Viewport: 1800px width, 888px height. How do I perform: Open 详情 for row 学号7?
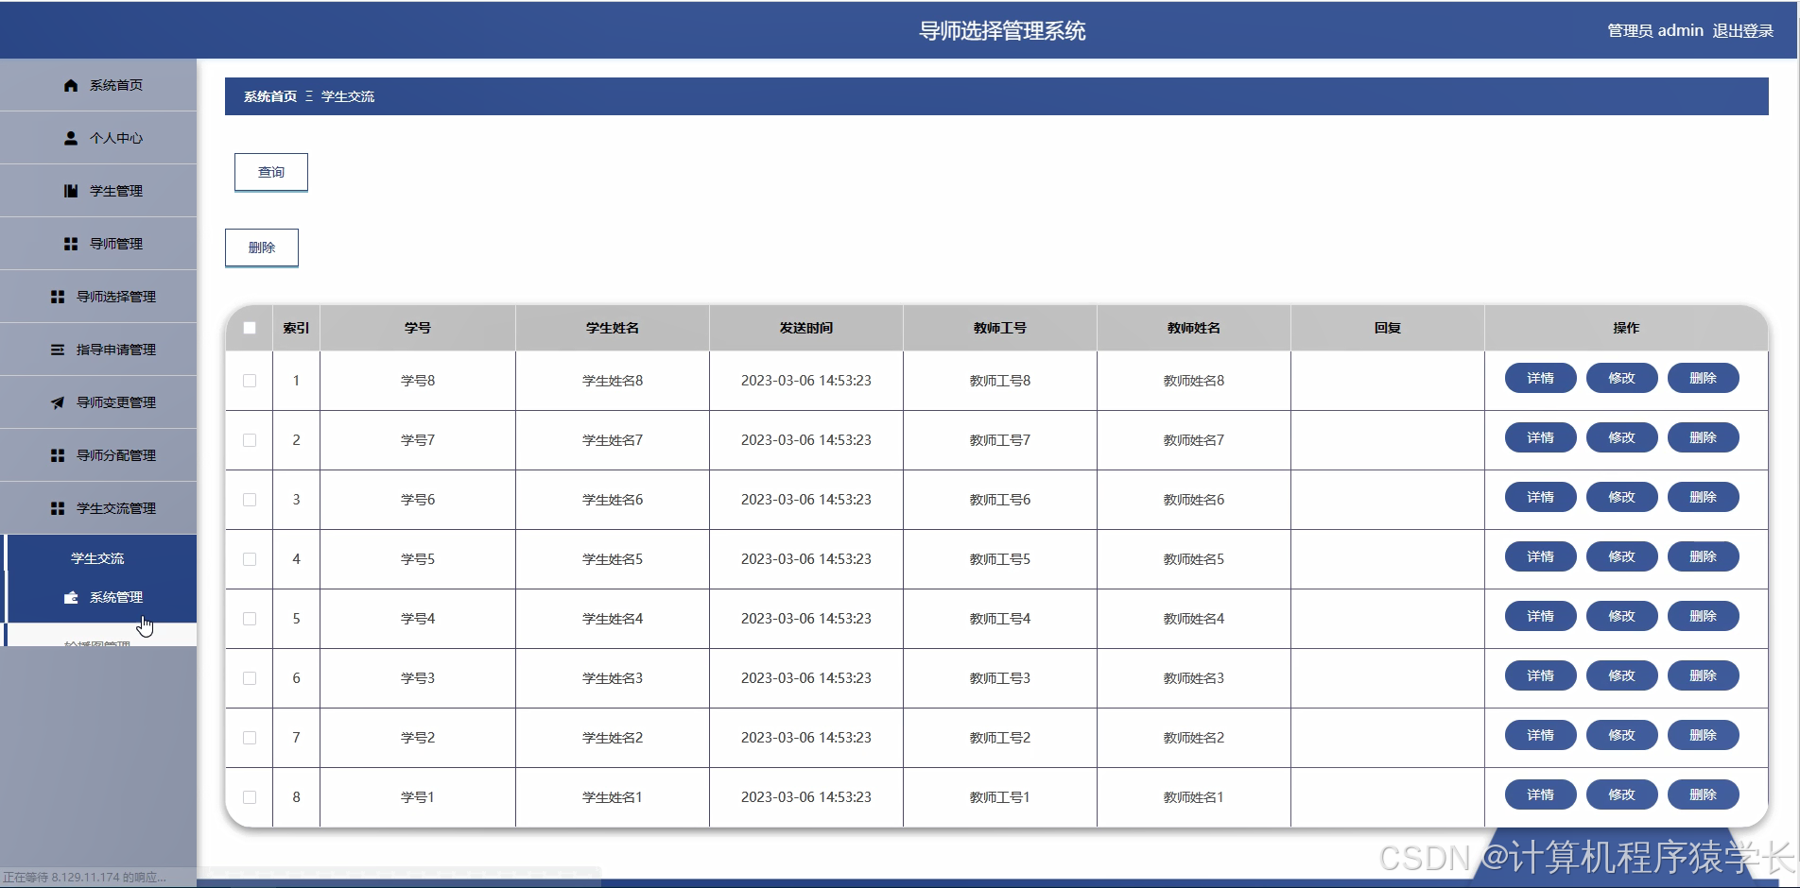[x=1540, y=437]
